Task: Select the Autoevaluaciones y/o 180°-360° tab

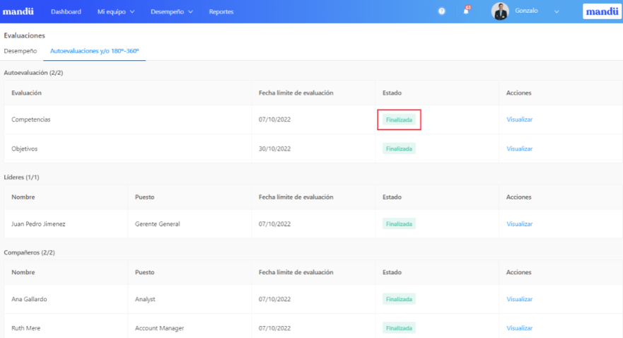Action: pos(95,51)
